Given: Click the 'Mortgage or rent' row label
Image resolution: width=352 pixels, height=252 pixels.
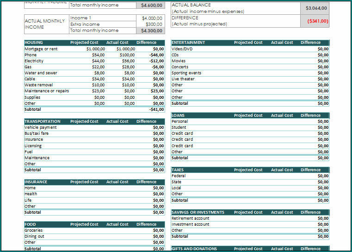Looking at the screenshot, I should tap(41, 49).
